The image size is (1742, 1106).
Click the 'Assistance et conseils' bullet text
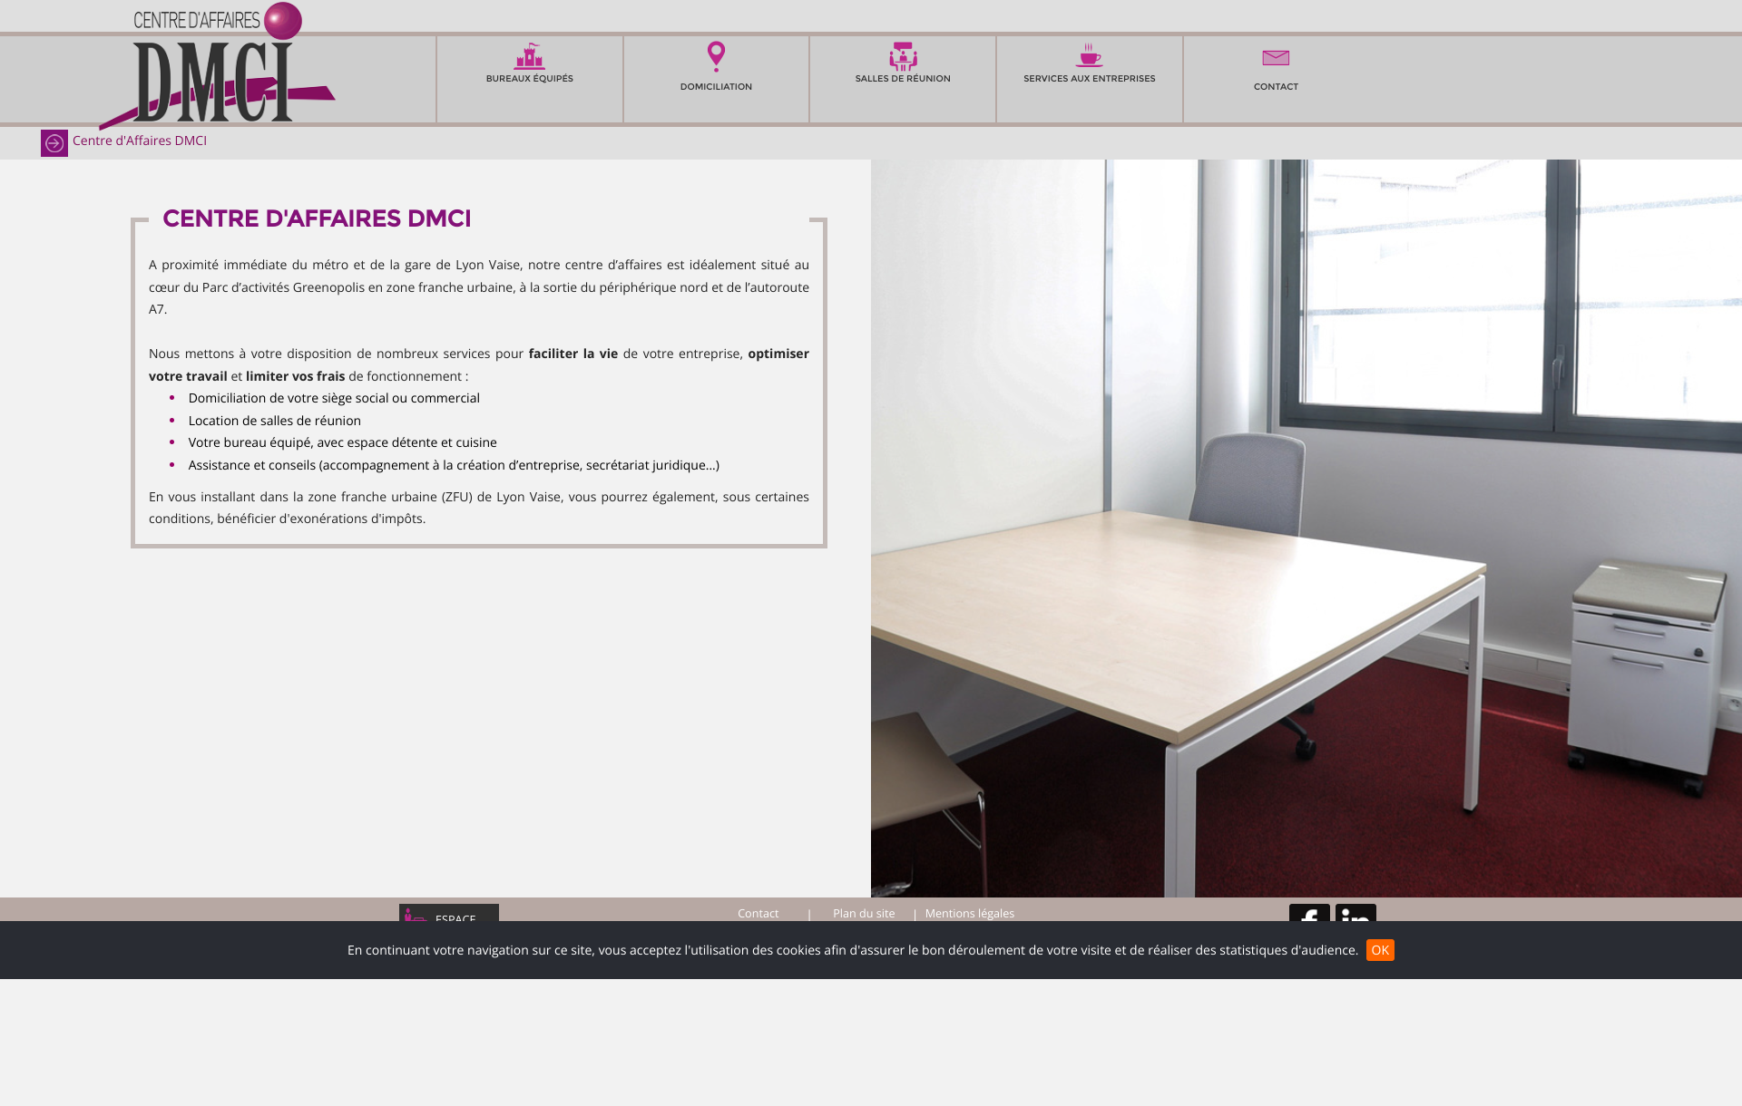coord(454,465)
